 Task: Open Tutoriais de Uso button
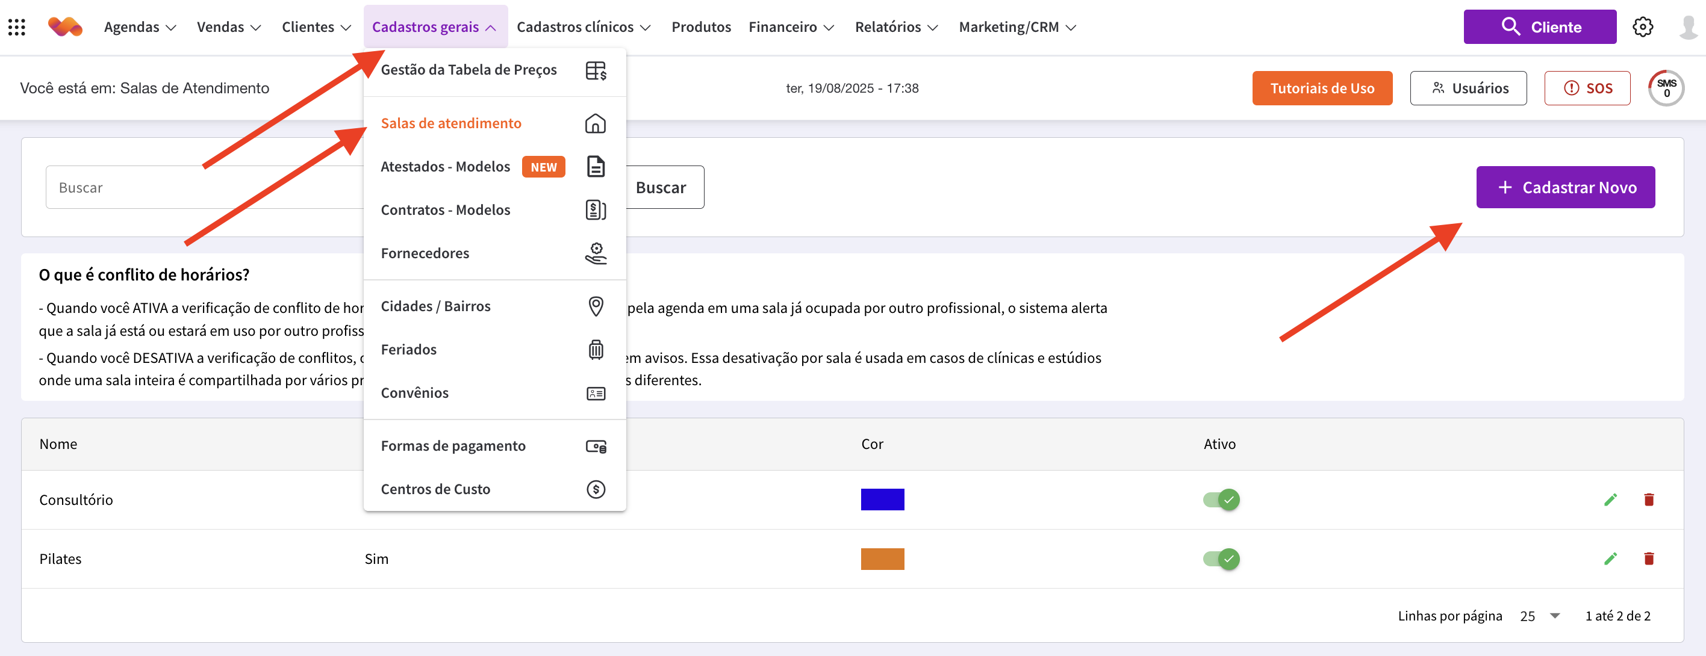1321,88
